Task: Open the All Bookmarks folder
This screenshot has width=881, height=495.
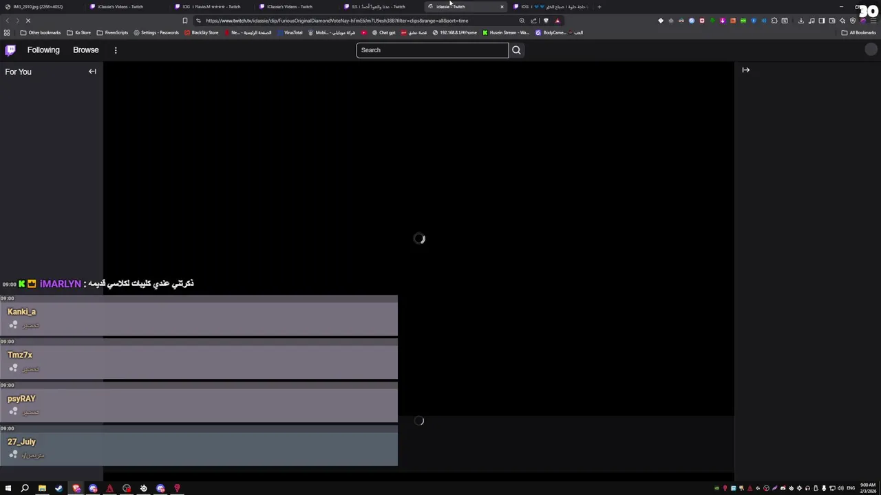Action: tap(858, 32)
